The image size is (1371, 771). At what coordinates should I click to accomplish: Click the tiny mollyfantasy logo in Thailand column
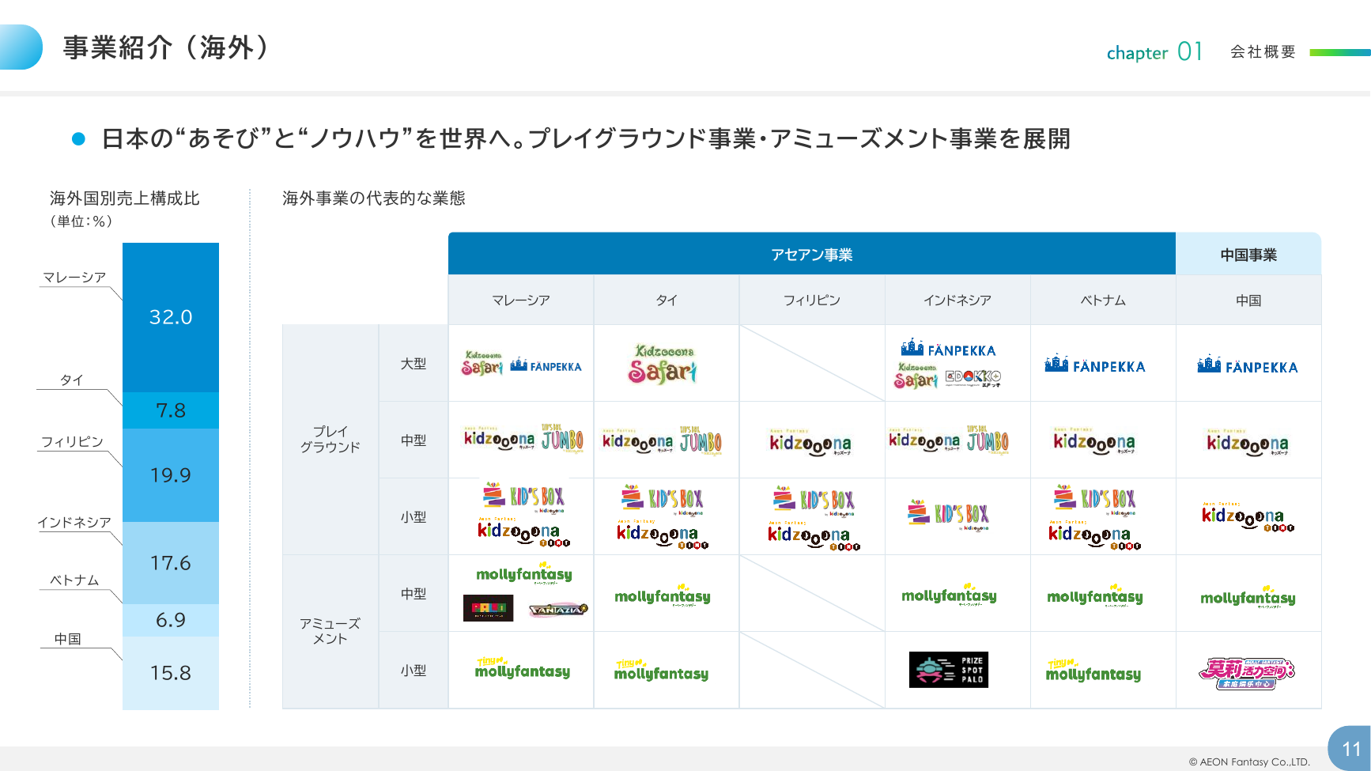(662, 671)
